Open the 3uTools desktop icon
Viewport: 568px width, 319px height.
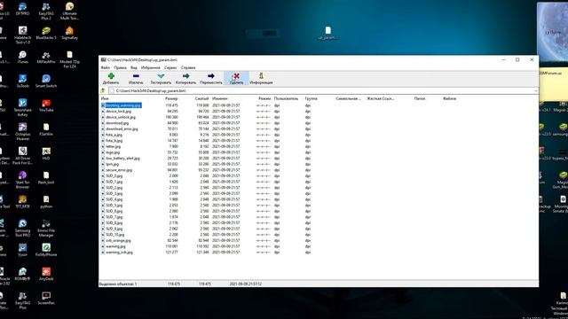[22, 82]
